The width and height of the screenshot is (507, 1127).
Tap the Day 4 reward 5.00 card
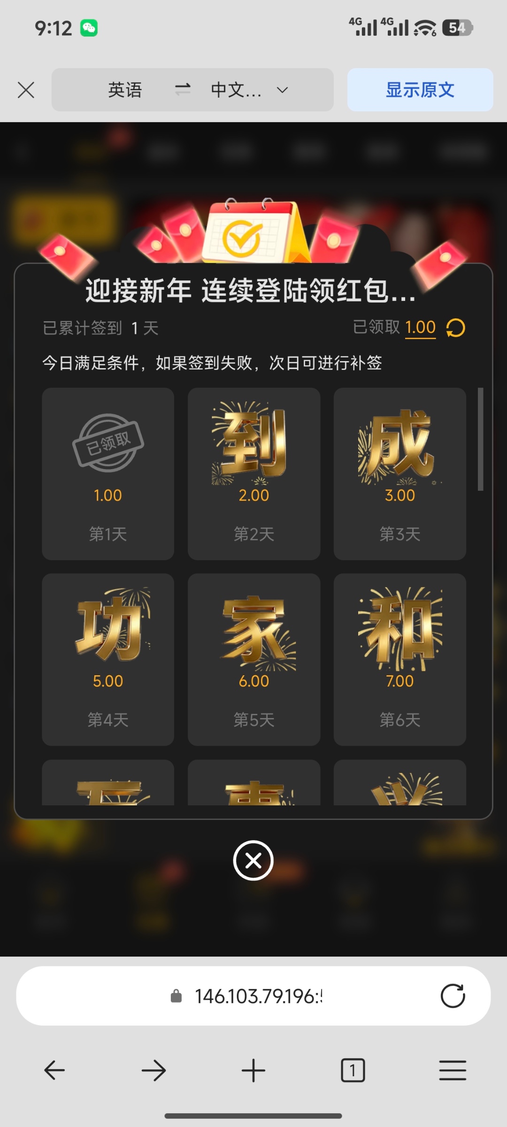[x=108, y=659]
